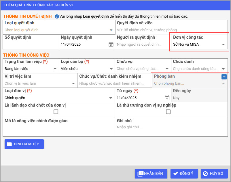Check Là lãnh đạo chủ chốt của đơn vị

tap(56, 112)
